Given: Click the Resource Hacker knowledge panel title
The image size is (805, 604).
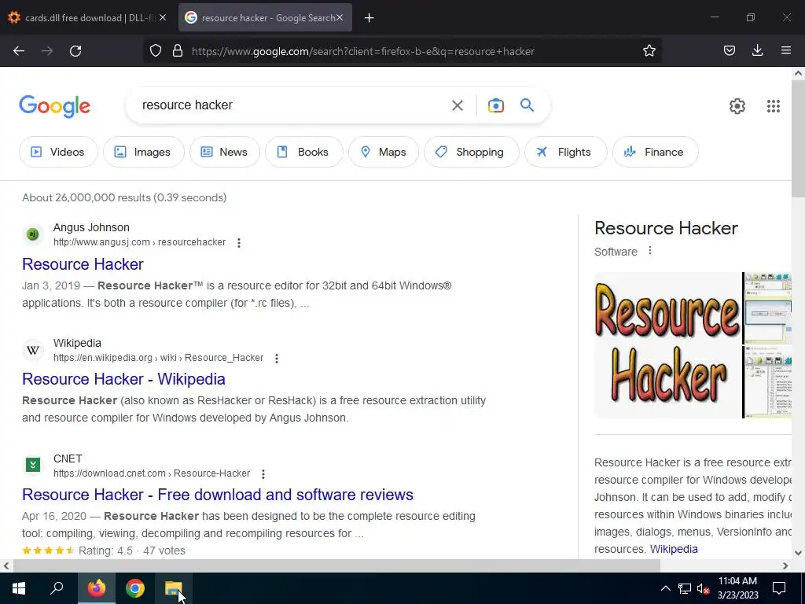Looking at the screenshot, I should tap(666, 228).
